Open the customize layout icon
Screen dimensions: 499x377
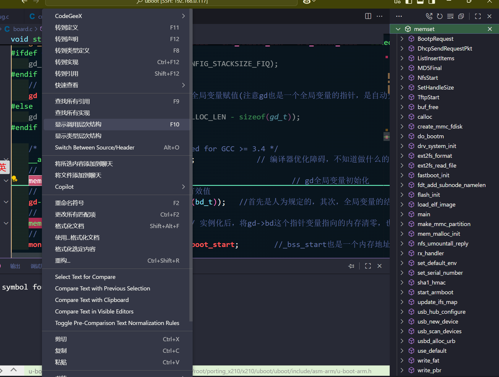pyautogui.click(x=397, y=1)
